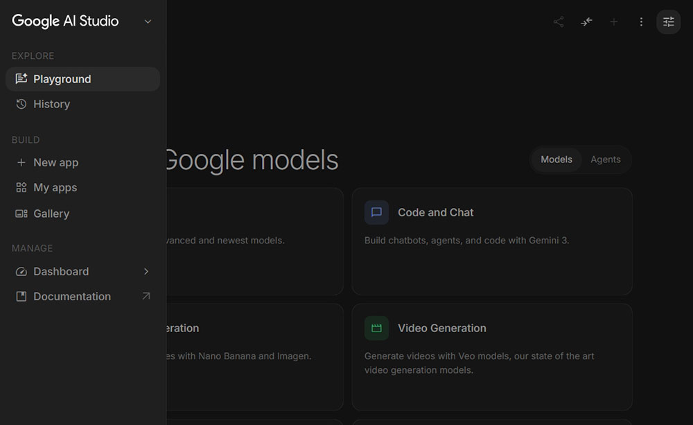Click the external link arrow beside Documentation
The image size is (693, 425).
(146, 296)
